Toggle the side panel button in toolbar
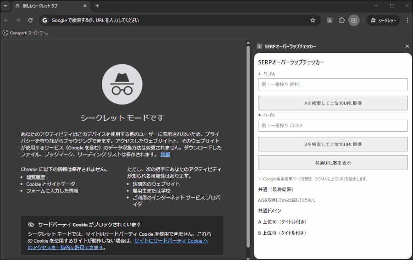 354,20
